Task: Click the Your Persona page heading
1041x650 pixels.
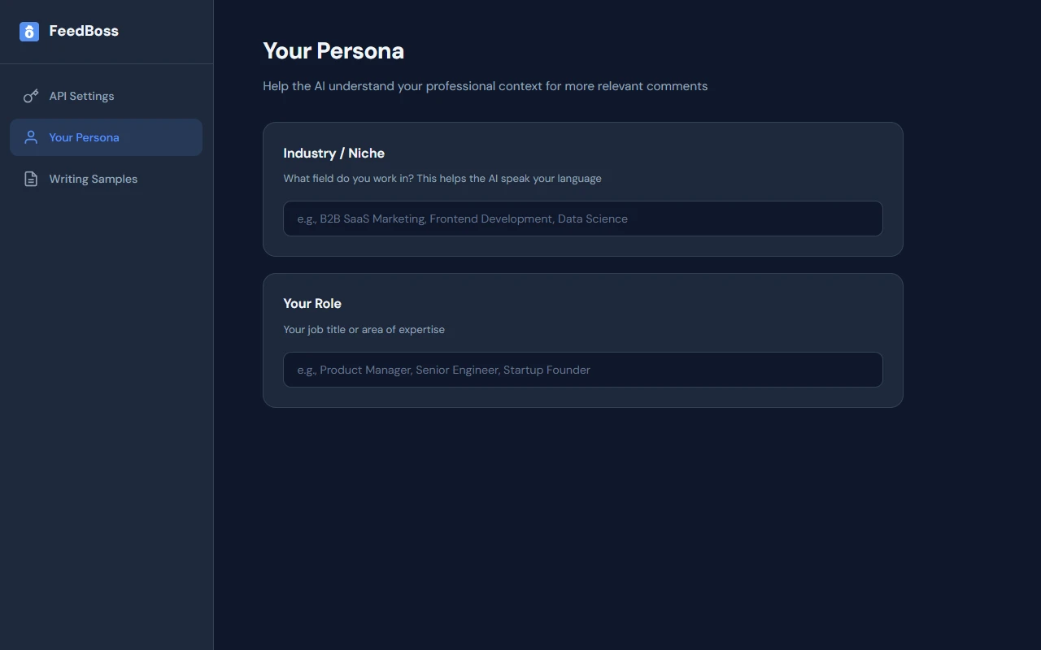Action: (x=333, y=50)
